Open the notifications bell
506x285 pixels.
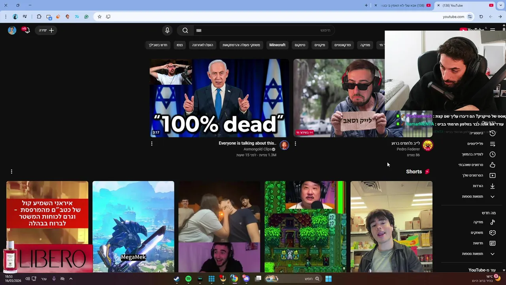(27, 30)
